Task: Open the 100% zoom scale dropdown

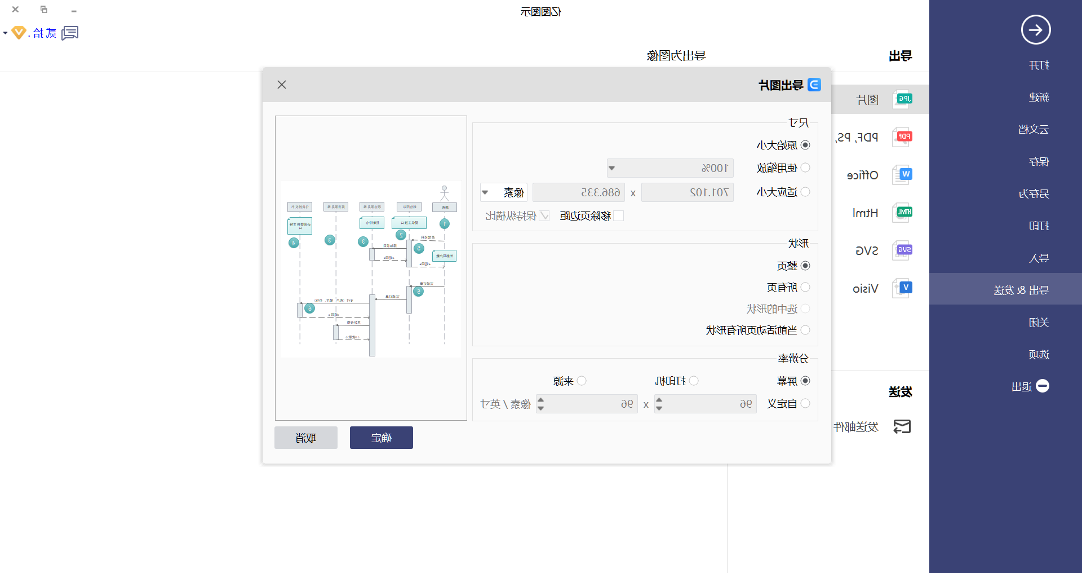Action: click(x=670, y=168)
